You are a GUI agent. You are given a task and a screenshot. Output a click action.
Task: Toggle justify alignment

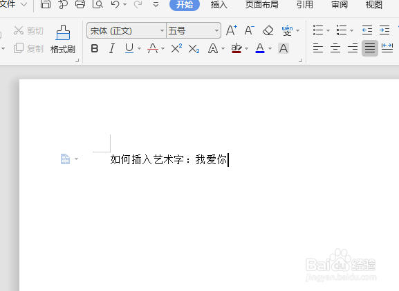370,48
